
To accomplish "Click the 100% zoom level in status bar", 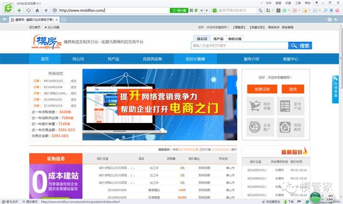I will (x=336, y=202).
